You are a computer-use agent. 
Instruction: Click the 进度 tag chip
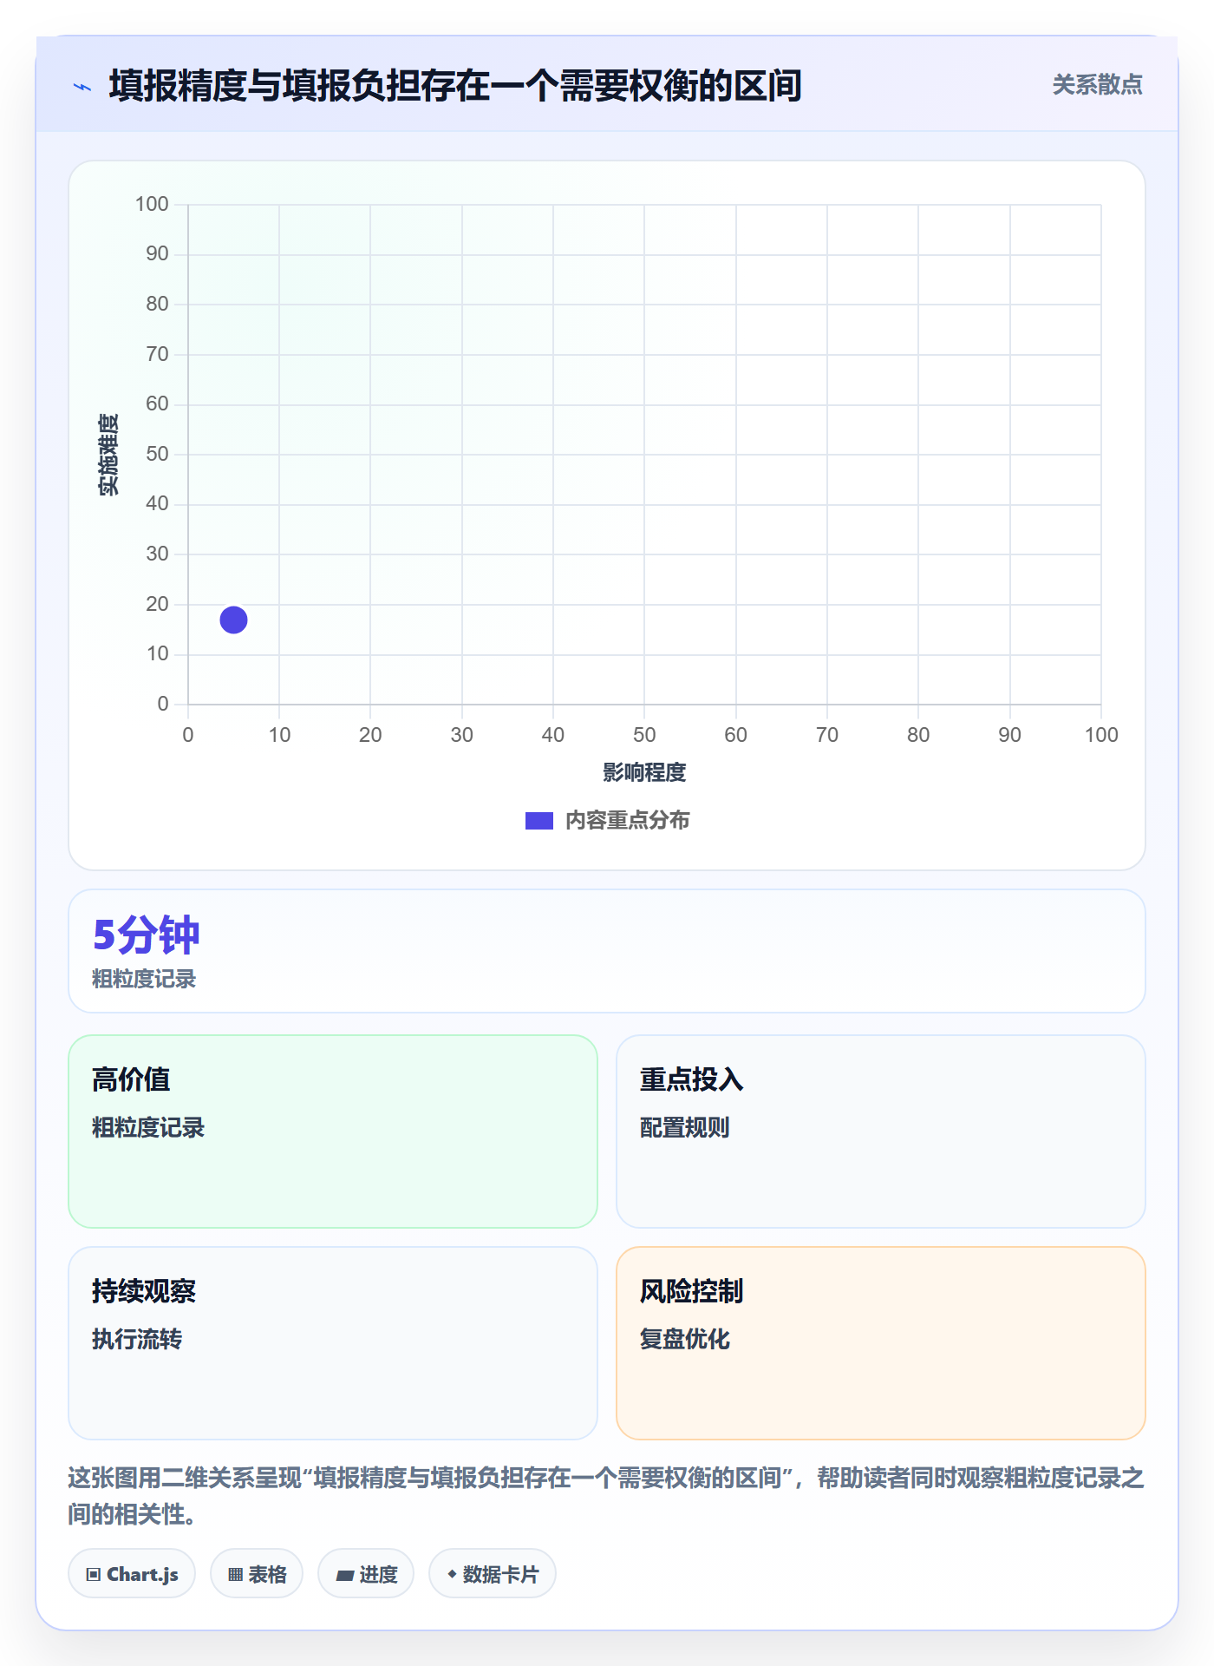pyautogui.click(x=366, y=1573)
